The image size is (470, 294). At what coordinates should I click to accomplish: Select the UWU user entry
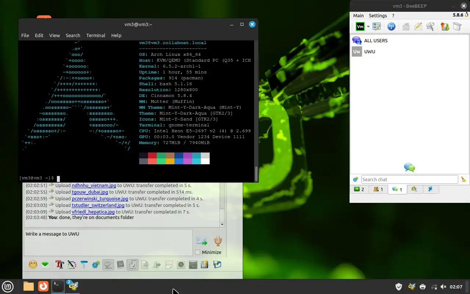click(x=410, y=51)
